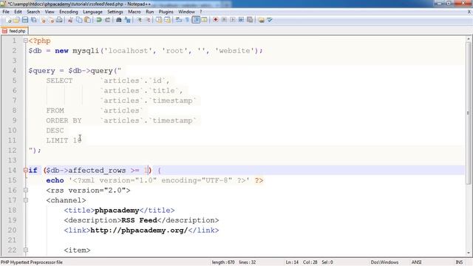The height and width of the screenshot is (266, 473).
Task: Save the current recorded macro icon
Action: [x=250, y=20]
